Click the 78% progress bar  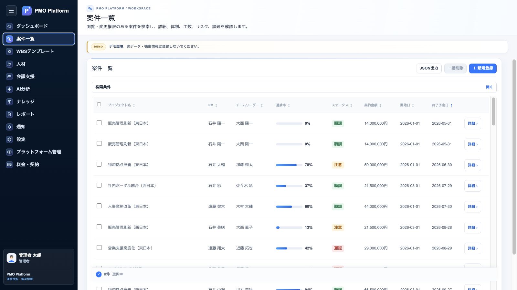tap(289, 165)
